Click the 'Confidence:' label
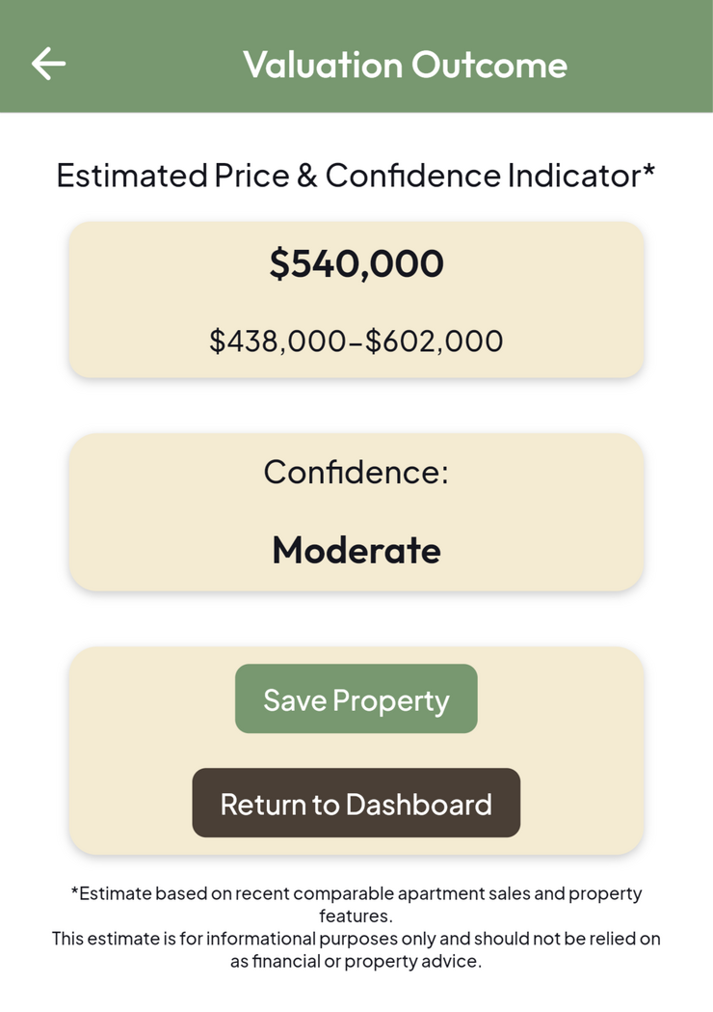The width and height of the screenshot is (713, 1012). (x=356, y=472)
